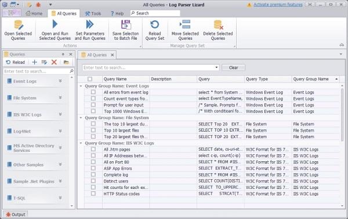This screenshot has height=219, width=348.
Task: Pin the Queries panel
Action: 63,54
